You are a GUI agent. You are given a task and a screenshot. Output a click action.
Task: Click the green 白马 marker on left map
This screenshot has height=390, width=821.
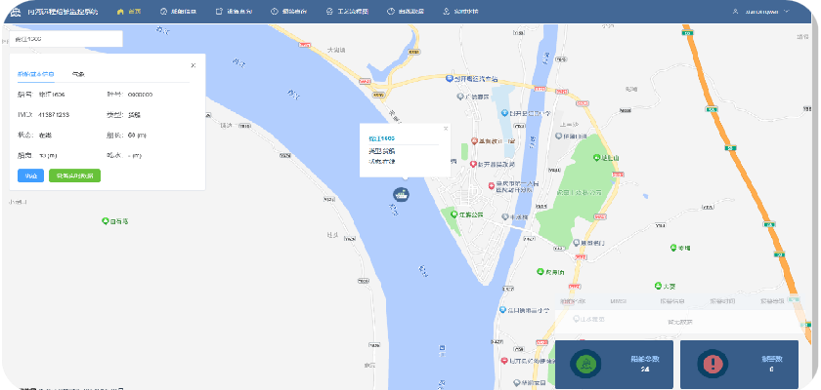click(106, 221)
